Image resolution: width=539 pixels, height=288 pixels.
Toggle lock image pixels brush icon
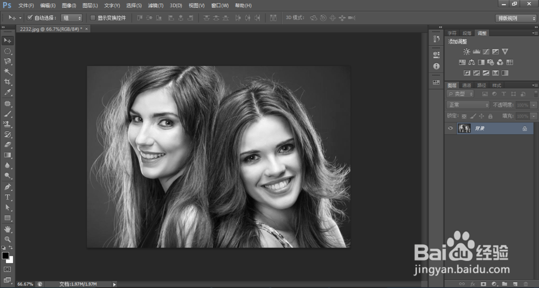(473, 116)
